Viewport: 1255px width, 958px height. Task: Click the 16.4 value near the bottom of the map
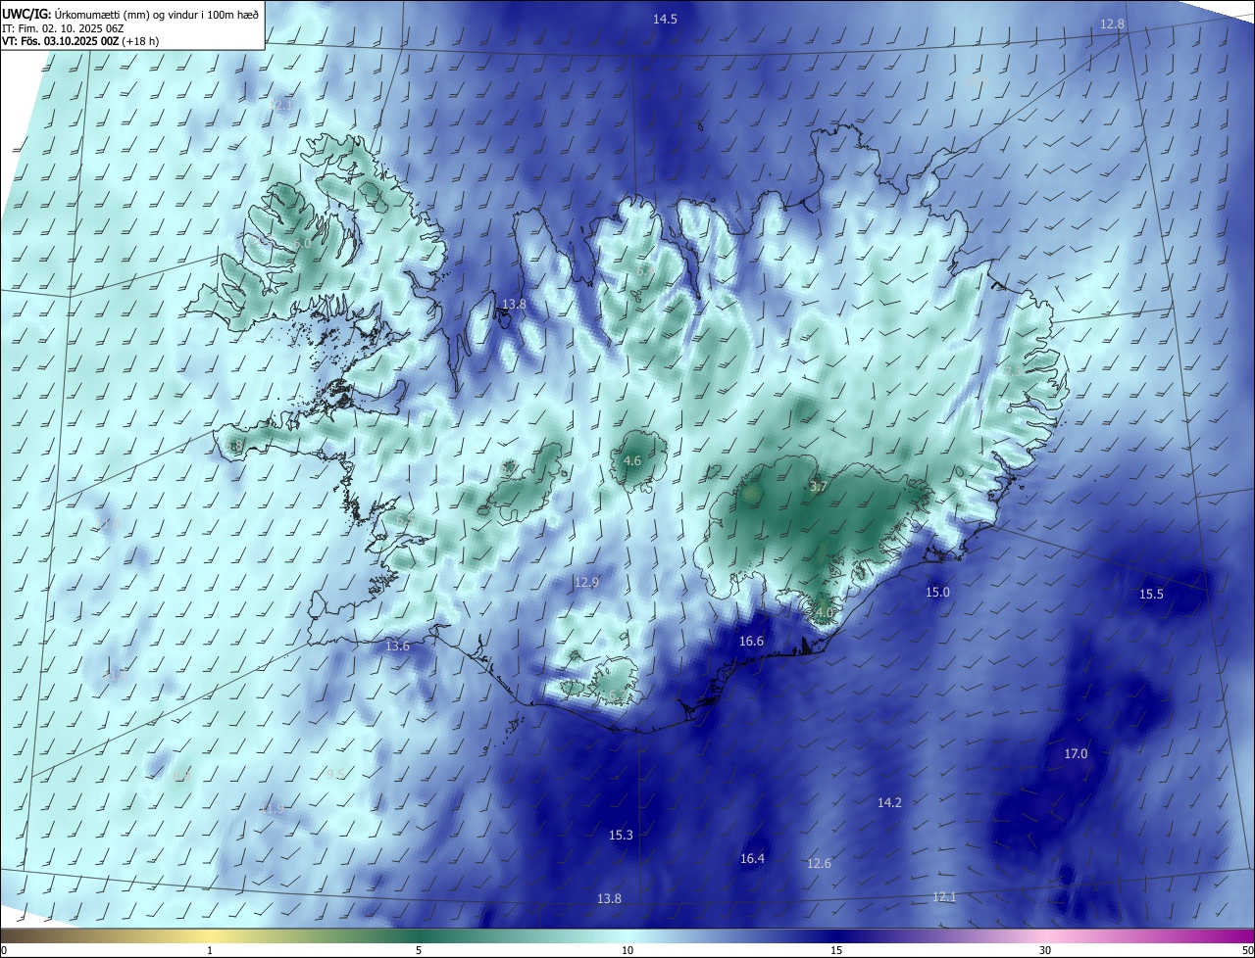[752, 859]
